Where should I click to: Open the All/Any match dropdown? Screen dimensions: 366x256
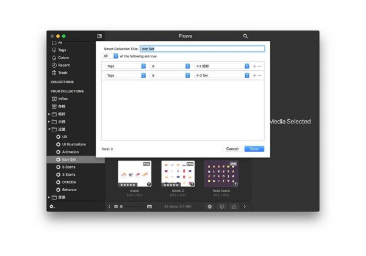point(110,56)
